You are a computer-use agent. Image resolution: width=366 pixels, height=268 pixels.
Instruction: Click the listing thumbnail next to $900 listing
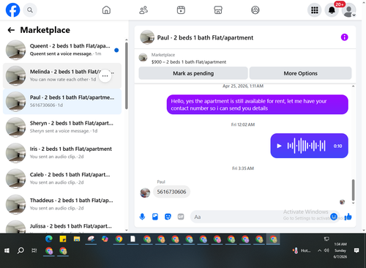click(143, 58)
